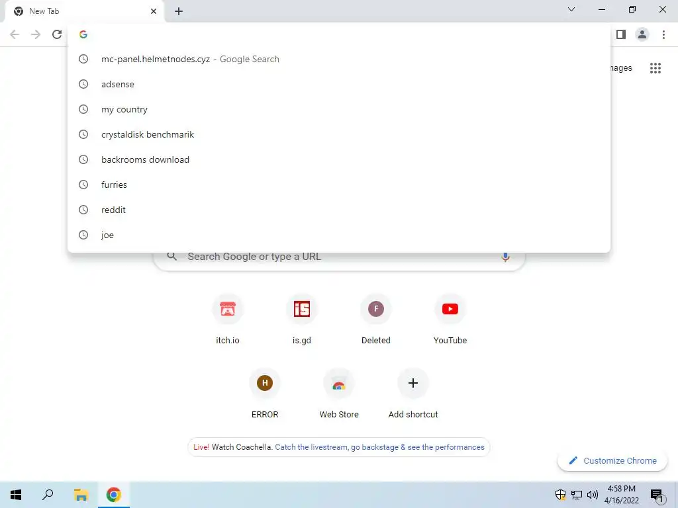Open File Explorer from the taskbar
The image size is (678, 508).
tap(81, 495)
